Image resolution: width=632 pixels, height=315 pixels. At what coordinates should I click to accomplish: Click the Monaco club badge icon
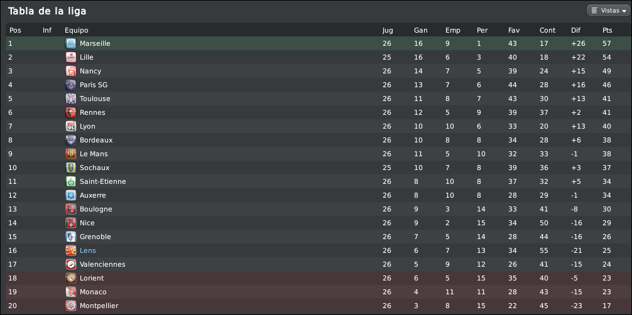70,292
